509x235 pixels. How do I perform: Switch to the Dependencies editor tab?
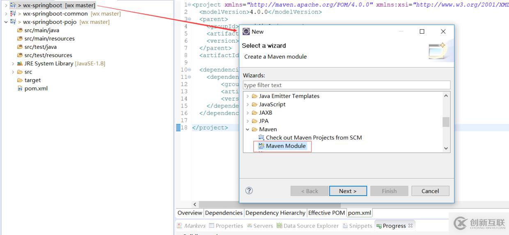(224, 213)
